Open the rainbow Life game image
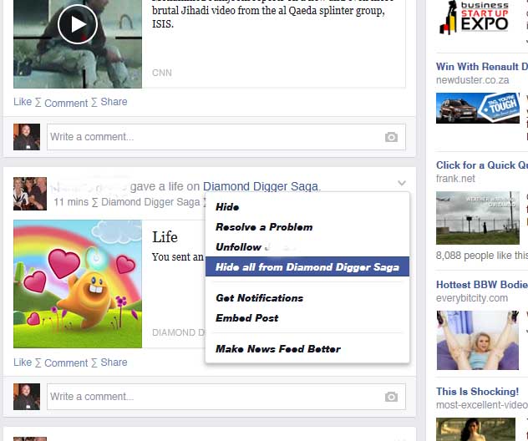The image size is (528, 441). pos(78,284)
